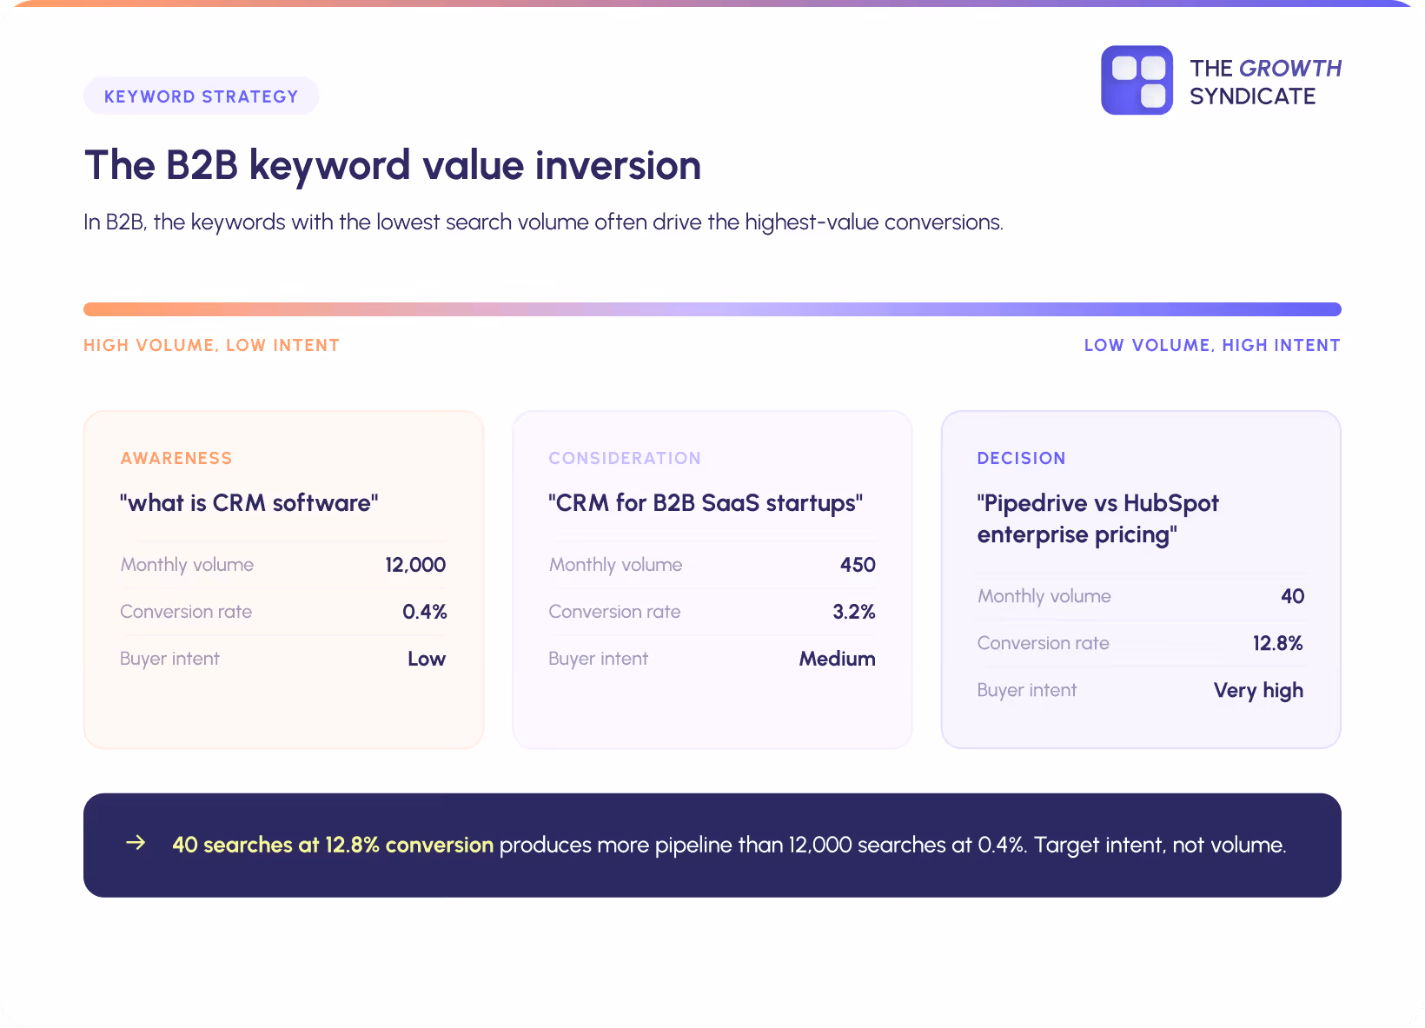
Task: Click the "CRM for B2B SaaS startups" keyword
Action: click(706, 503)
